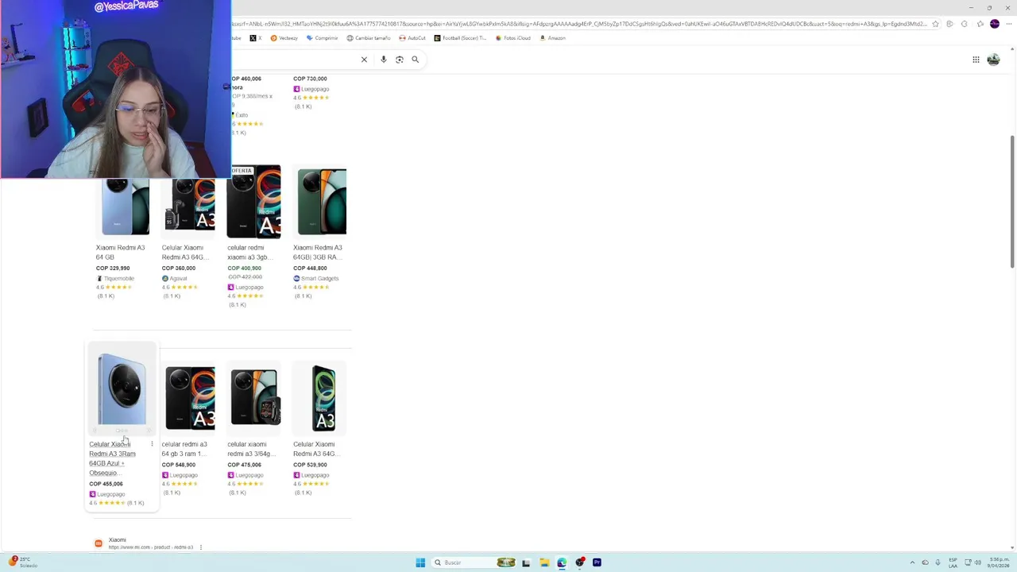Screen dimensions: 1017x572
Task: Click price COP 730,000 in top row
Action: 310,79
